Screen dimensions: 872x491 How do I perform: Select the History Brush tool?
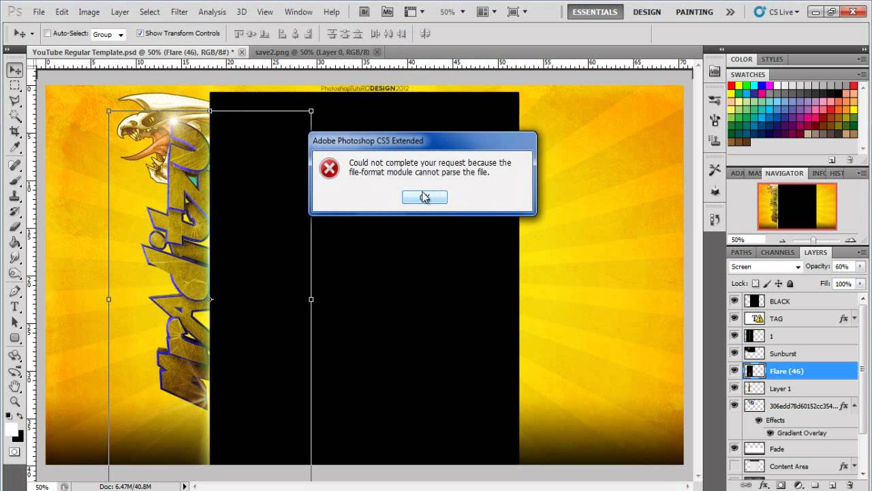click(14, 211)
